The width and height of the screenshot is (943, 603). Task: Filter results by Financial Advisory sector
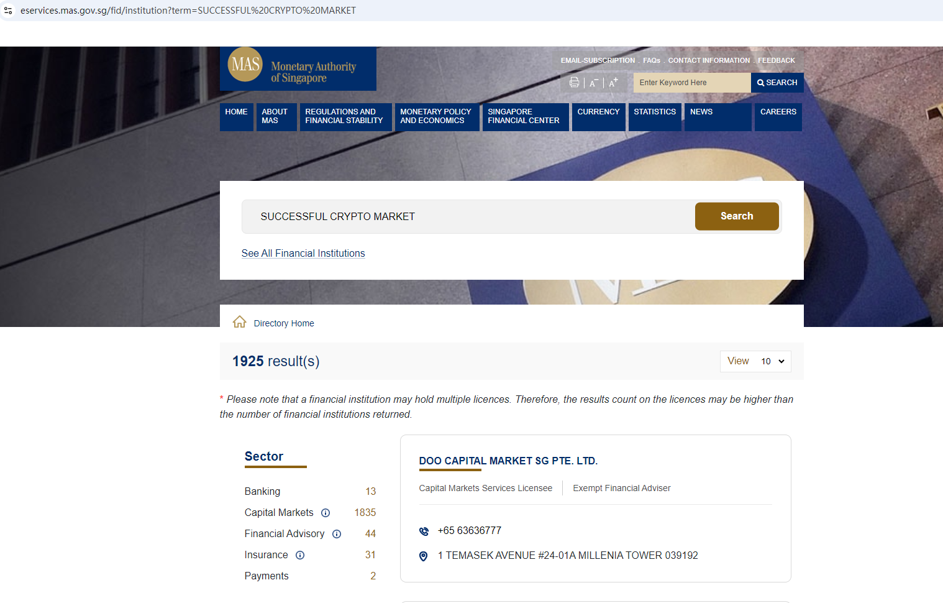[x=285, y=534]
